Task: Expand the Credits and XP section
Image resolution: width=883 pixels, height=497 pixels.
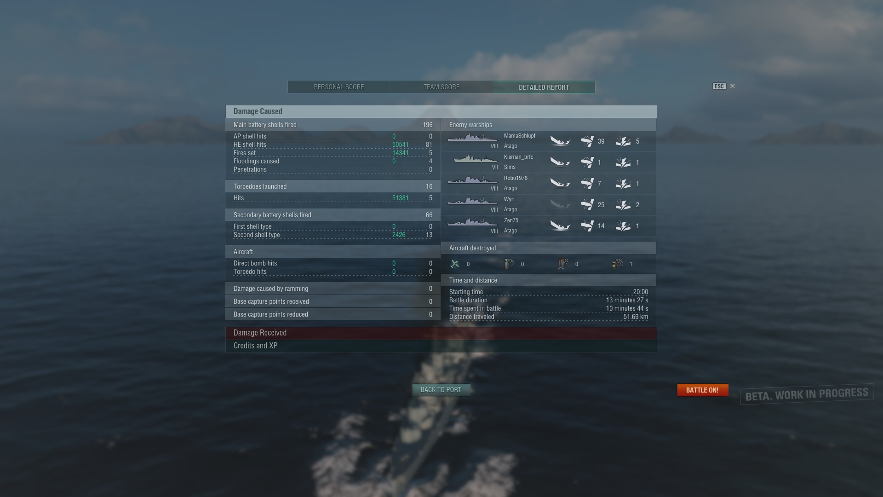Action: [x=441, y=346]
